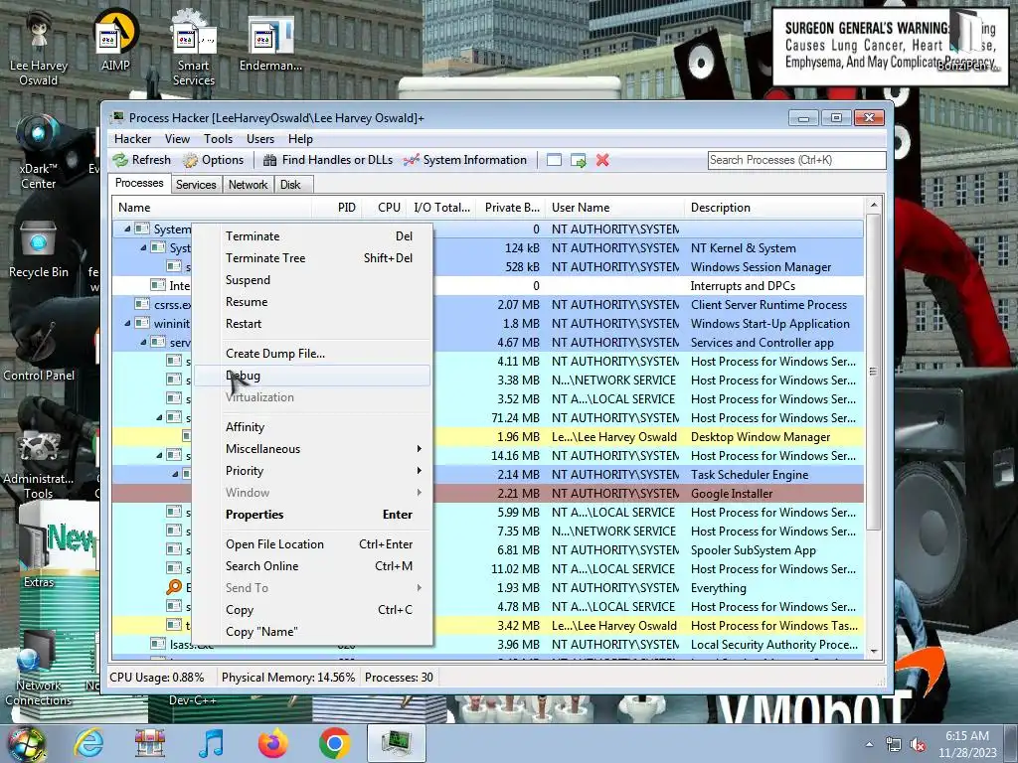Screen dimensions: 1018x763
Task: Collapse the System Idle Process tree node
Action: point(127,229)
